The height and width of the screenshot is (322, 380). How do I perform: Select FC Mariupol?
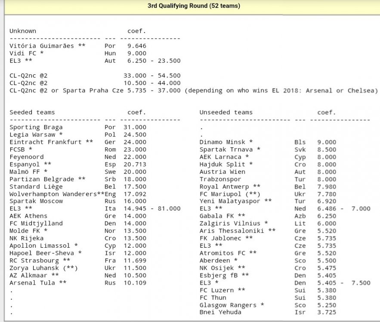coord(220,194)
